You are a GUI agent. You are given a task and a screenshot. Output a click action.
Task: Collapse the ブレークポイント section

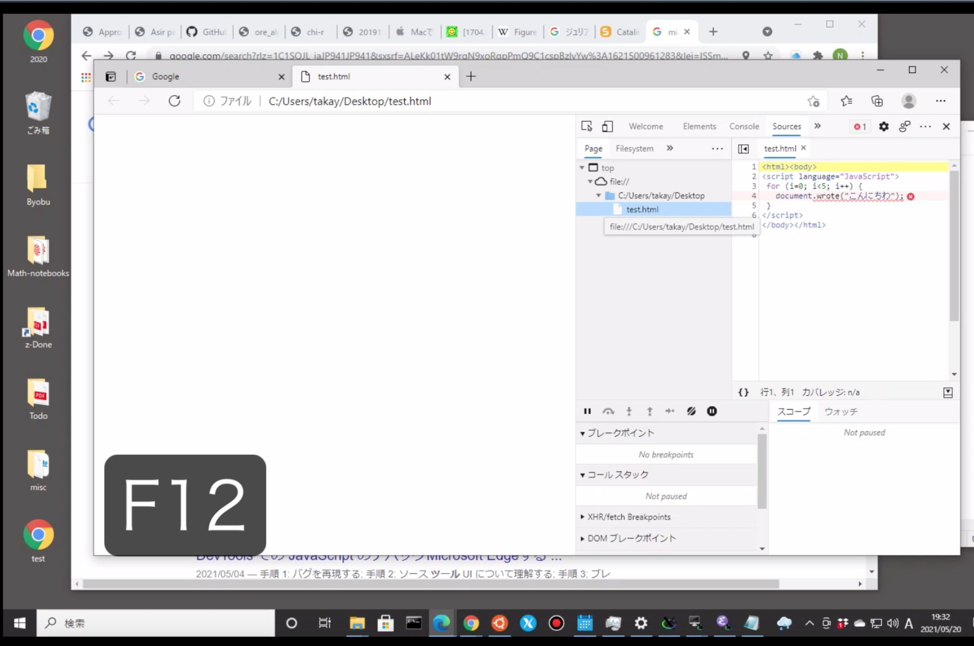[582, 434]
